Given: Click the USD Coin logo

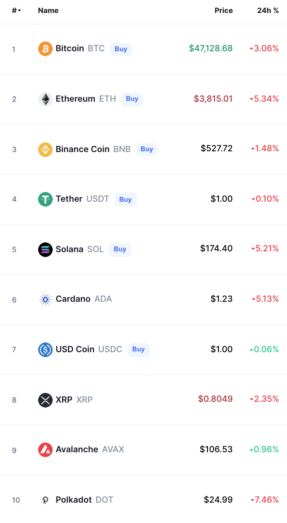Looking at the screenshot, I should point(45,349).
